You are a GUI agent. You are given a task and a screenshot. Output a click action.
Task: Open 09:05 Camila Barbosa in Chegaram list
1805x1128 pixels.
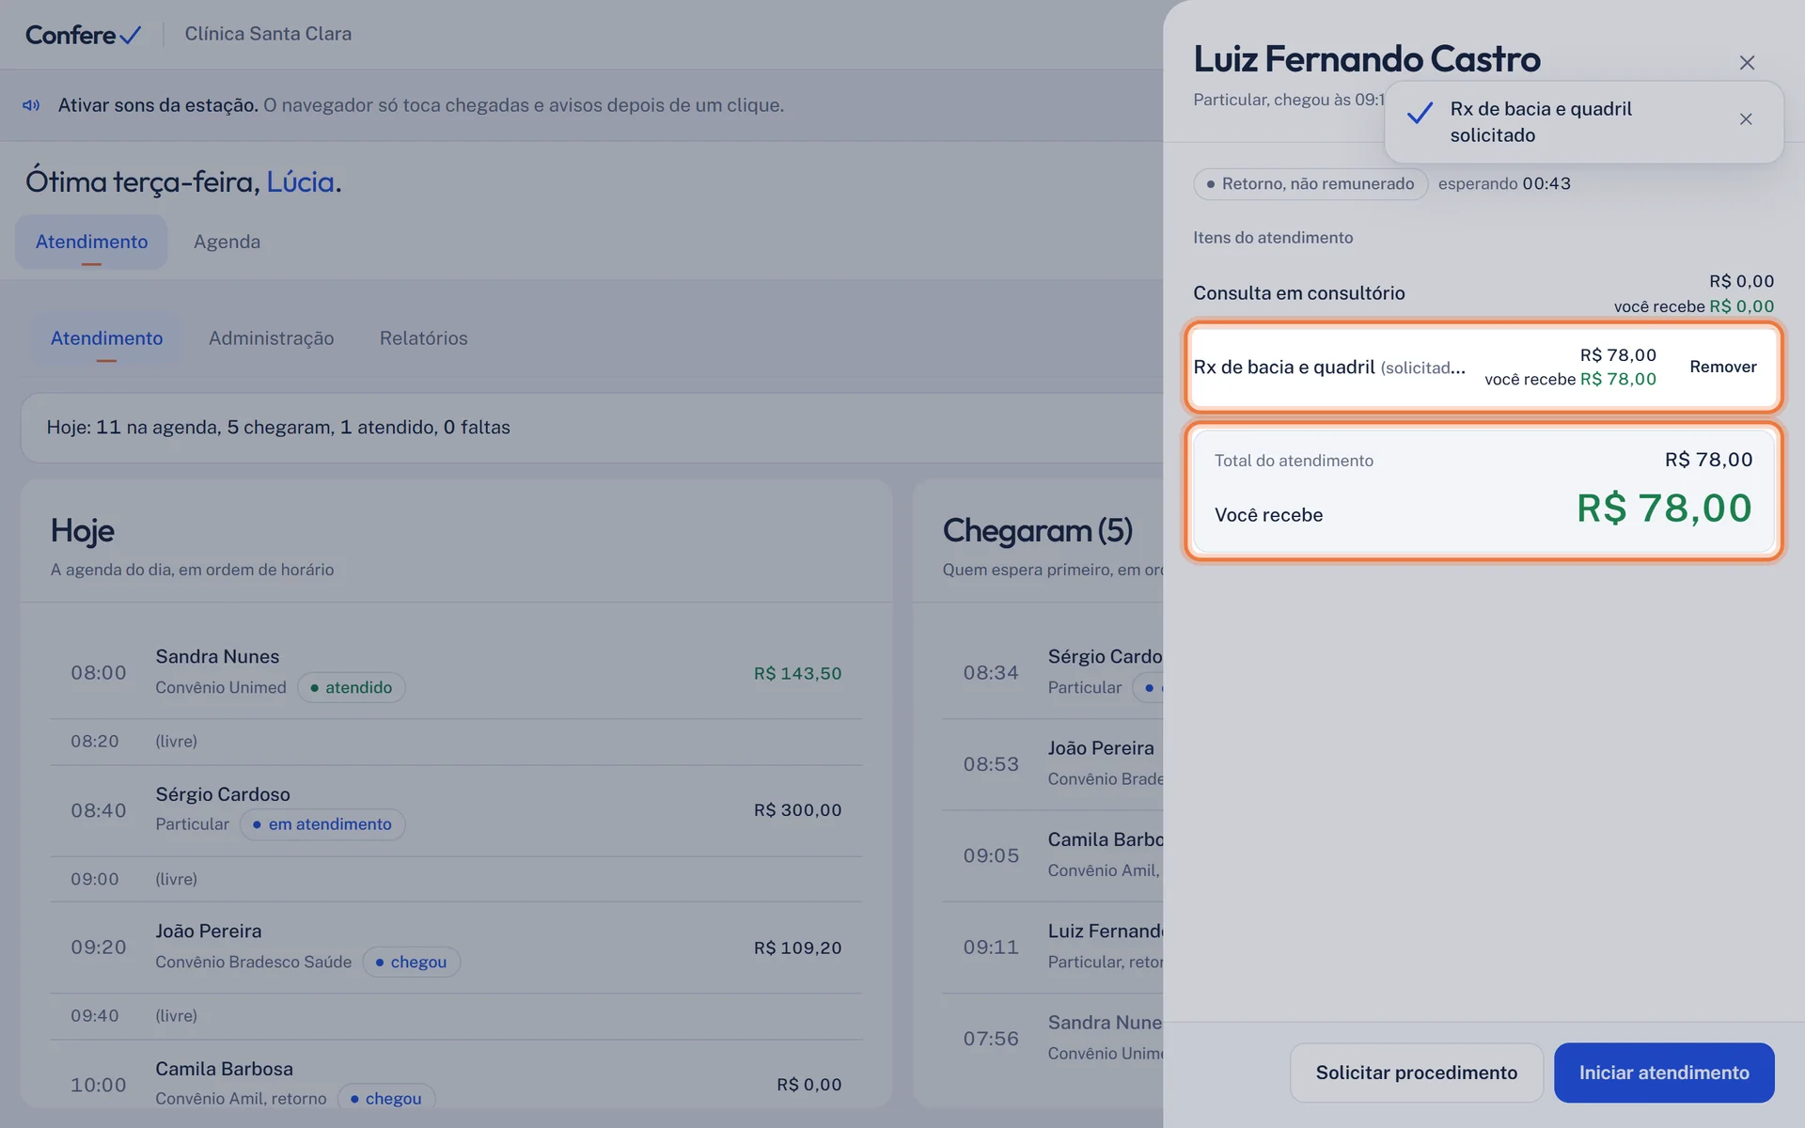click(x=1053, y=855)
